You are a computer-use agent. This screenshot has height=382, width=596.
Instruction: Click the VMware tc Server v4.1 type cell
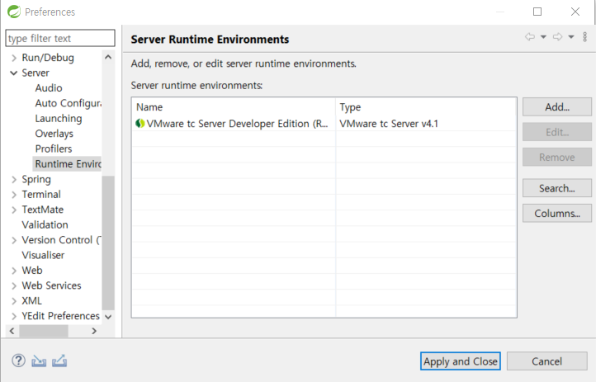coord(389,124)
